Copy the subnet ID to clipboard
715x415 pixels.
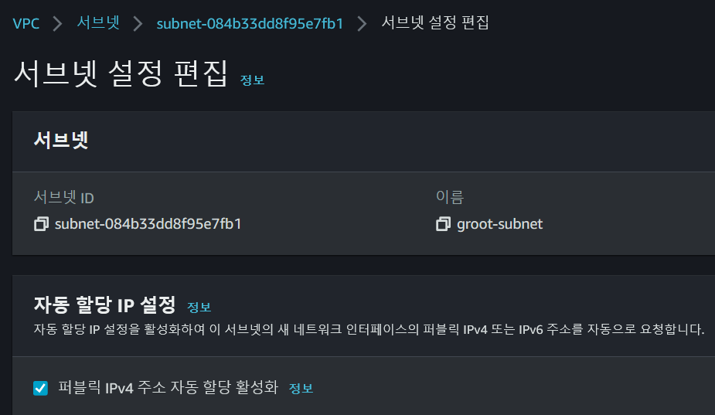point(41,224)
